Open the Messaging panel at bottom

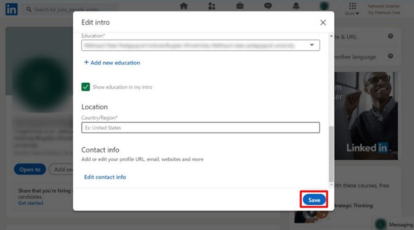(393, 224)
